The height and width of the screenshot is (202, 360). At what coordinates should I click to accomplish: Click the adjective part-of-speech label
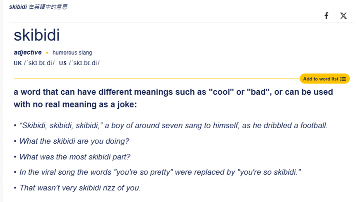(28, 52)
